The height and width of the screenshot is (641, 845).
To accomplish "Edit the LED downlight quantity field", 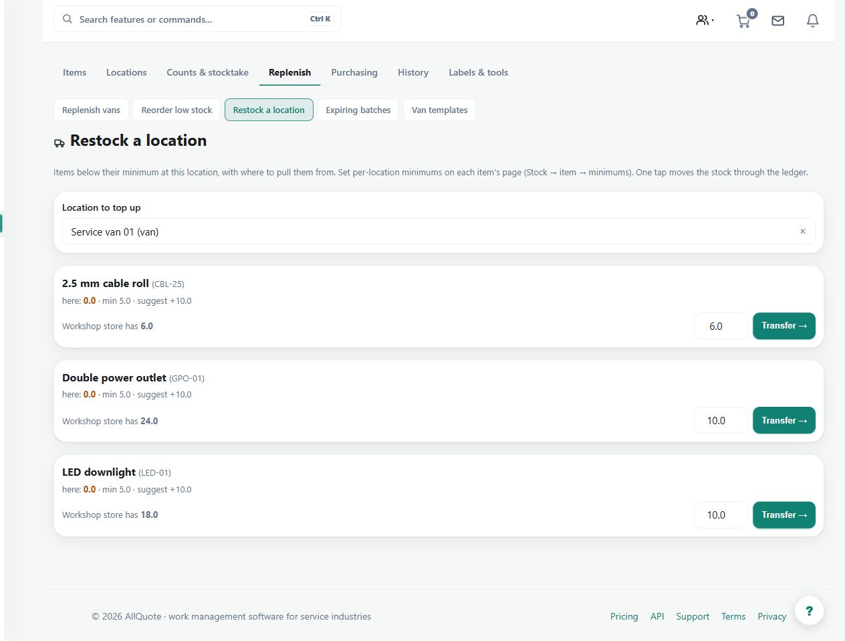I will click(x=721, y=515).
